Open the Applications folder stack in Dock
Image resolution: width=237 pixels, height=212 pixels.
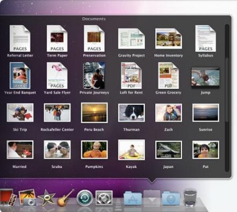point(133,198)
